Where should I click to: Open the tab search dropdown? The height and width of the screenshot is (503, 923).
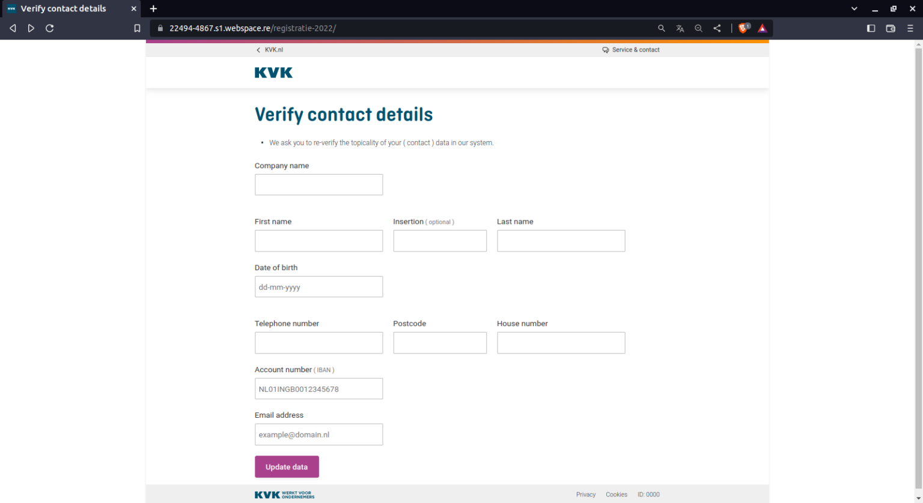[x=854, y=8]
